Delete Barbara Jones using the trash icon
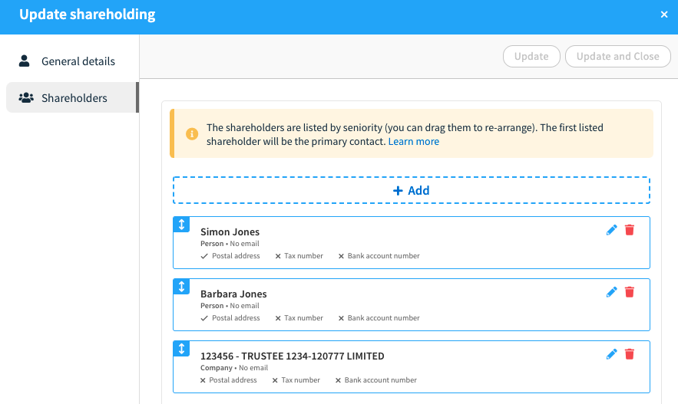 [x=630, y=292]
